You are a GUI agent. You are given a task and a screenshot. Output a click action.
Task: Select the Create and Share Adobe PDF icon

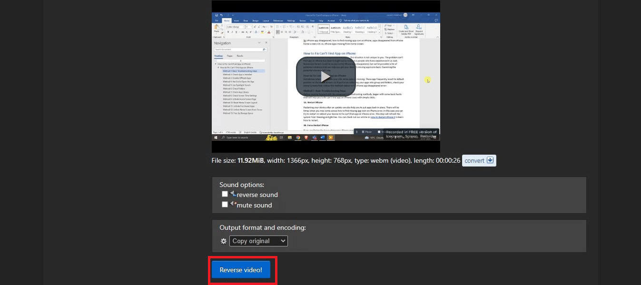click(405, 29)
